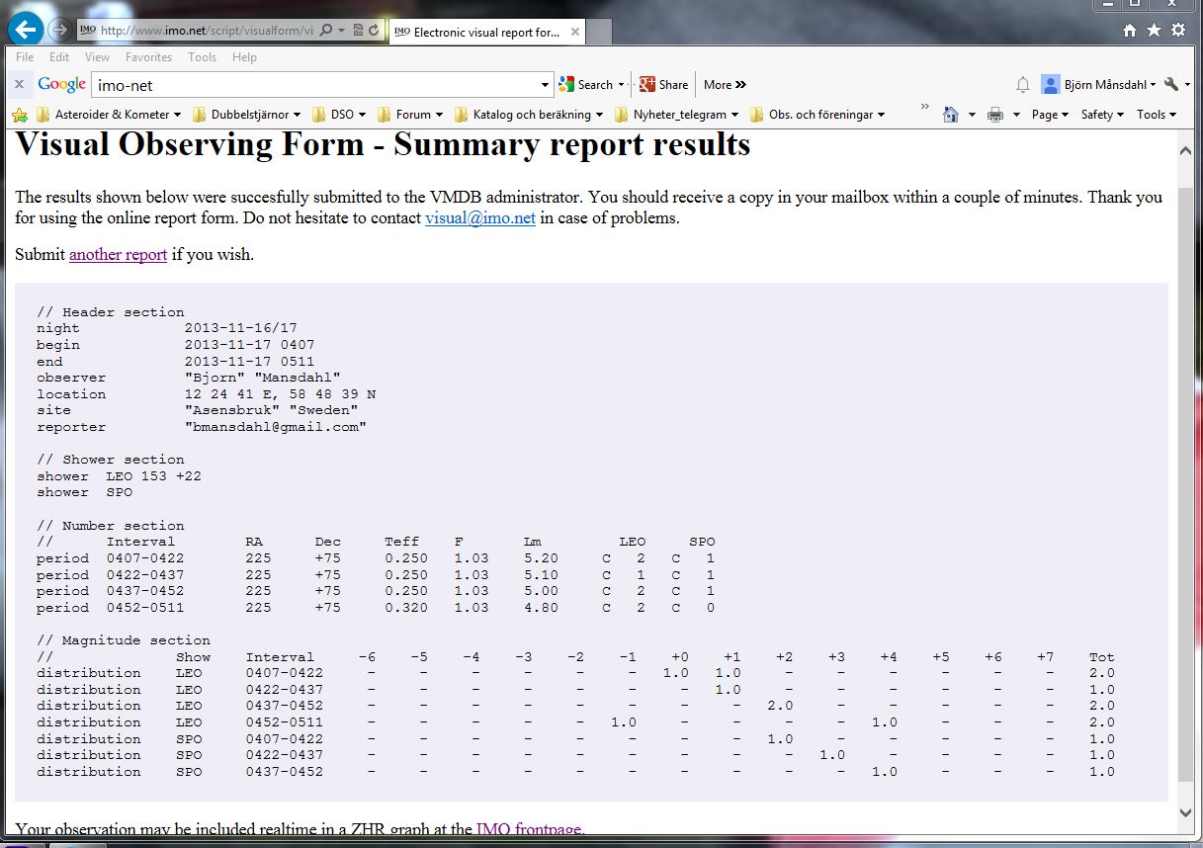This screenshot has height=848, width=1203.
Task: Open the Forum favorites folder
Action: pyautogui.click(x=409, y=115)
